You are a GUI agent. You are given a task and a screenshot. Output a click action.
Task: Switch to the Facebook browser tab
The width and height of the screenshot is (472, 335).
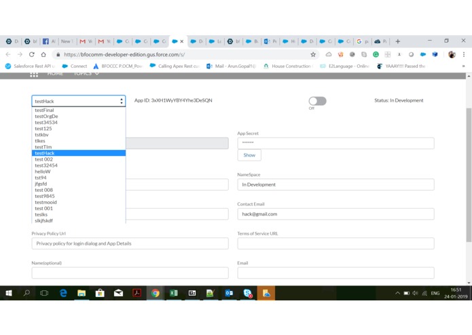click(x=49, y=41)
